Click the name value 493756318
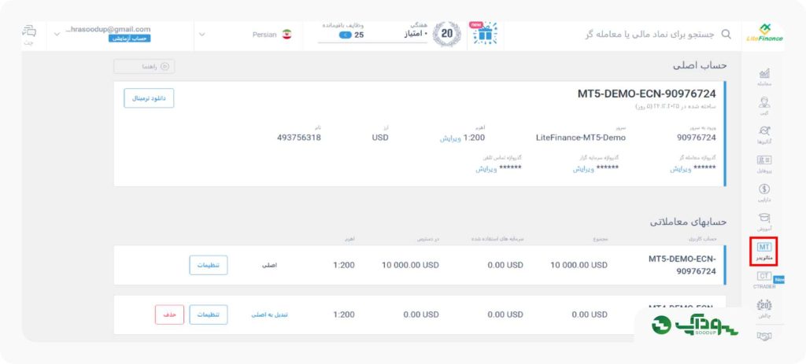The image size is (806, 364). [298, 138]
